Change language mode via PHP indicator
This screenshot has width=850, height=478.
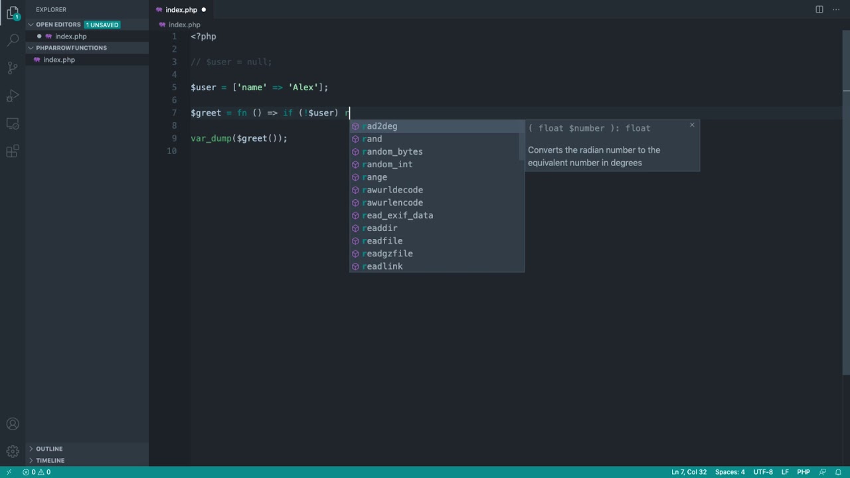point(804,472)
